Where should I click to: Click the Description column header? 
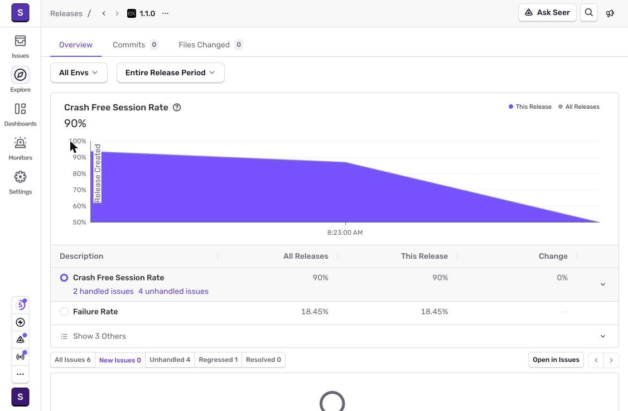click(81, 256)
